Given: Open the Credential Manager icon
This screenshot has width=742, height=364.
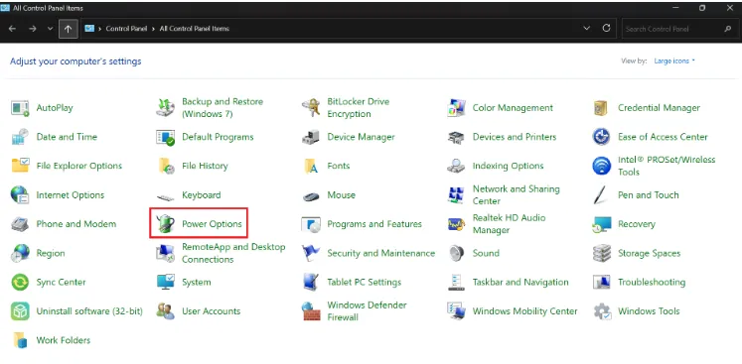Looking at the screenshot, I should (x=602, y=108).
